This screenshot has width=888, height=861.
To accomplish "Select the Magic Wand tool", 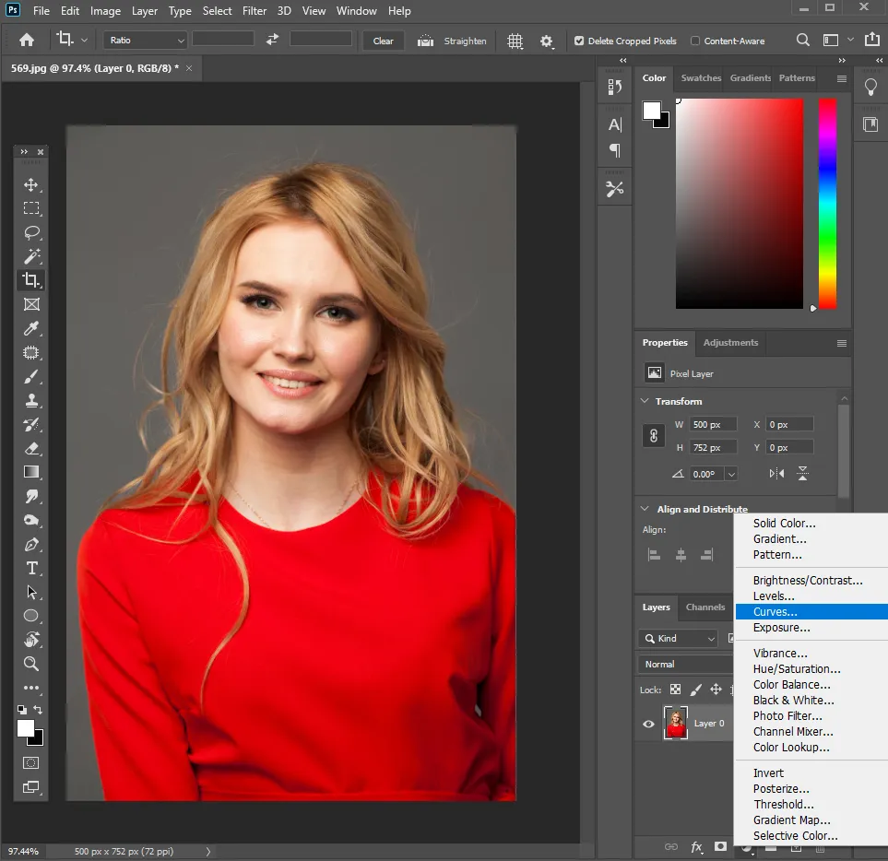I will click(x=31, y=256).
